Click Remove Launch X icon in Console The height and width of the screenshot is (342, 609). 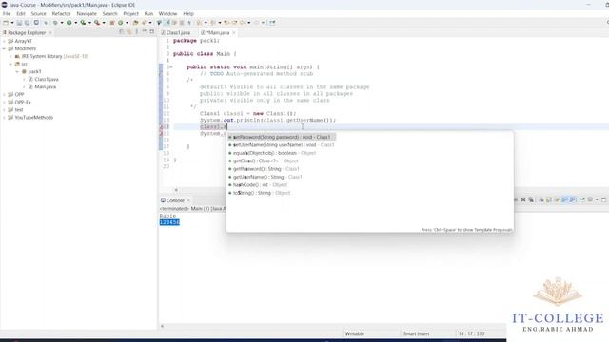(523, 199)
